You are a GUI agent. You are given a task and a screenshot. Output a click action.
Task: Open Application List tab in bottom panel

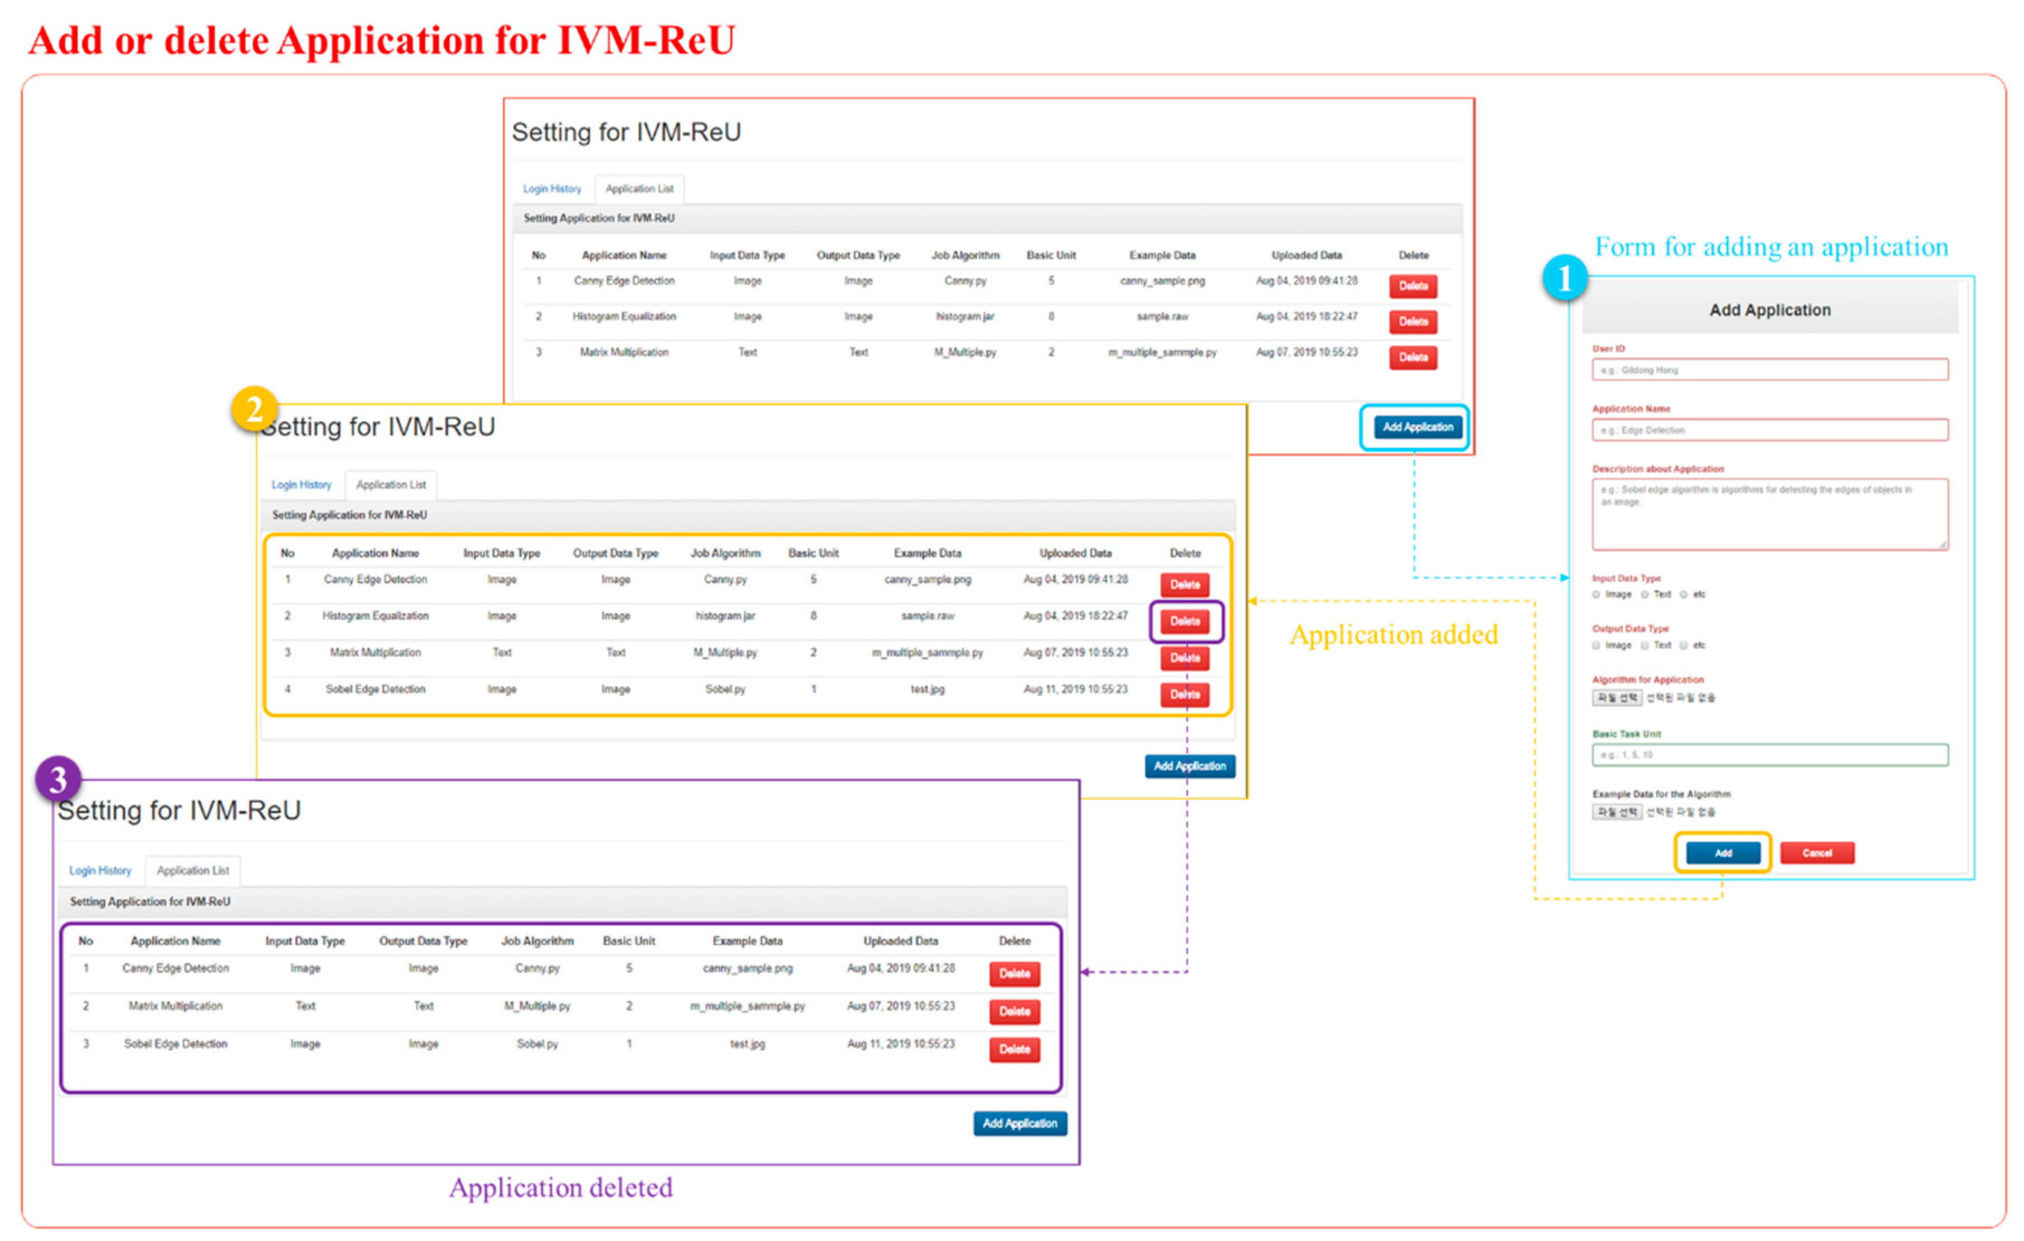click(x=193, y=870)
